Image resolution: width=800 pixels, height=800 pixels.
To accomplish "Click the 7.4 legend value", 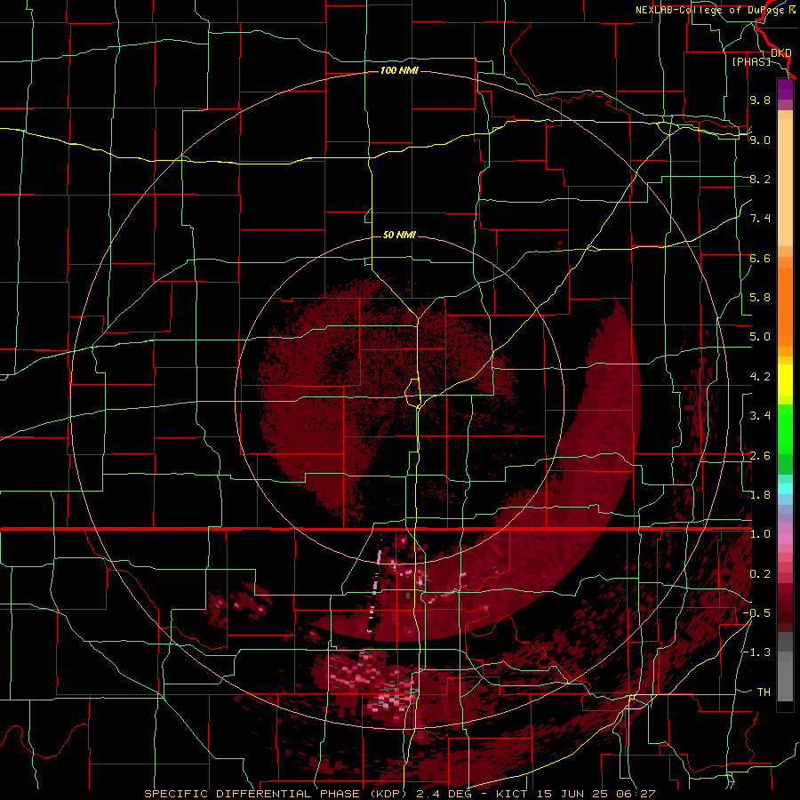I will [760, 219].
